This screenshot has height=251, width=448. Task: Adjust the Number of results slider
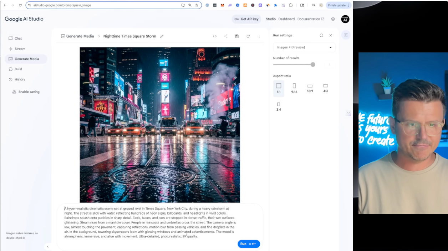(313, 65)
